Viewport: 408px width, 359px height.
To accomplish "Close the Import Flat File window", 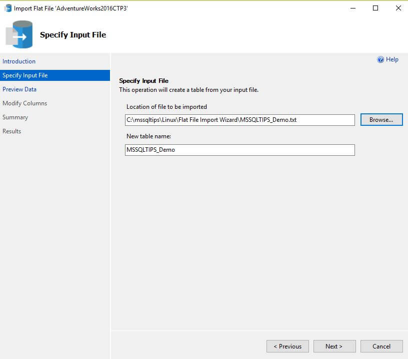I will click(398, 8).
